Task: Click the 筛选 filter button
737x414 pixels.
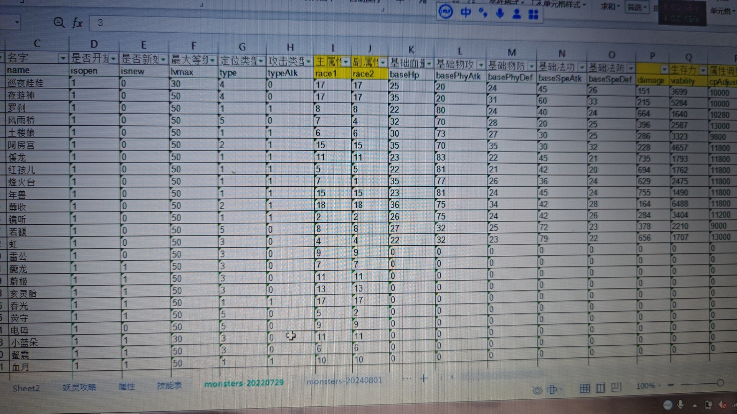Action: [636, 7]
